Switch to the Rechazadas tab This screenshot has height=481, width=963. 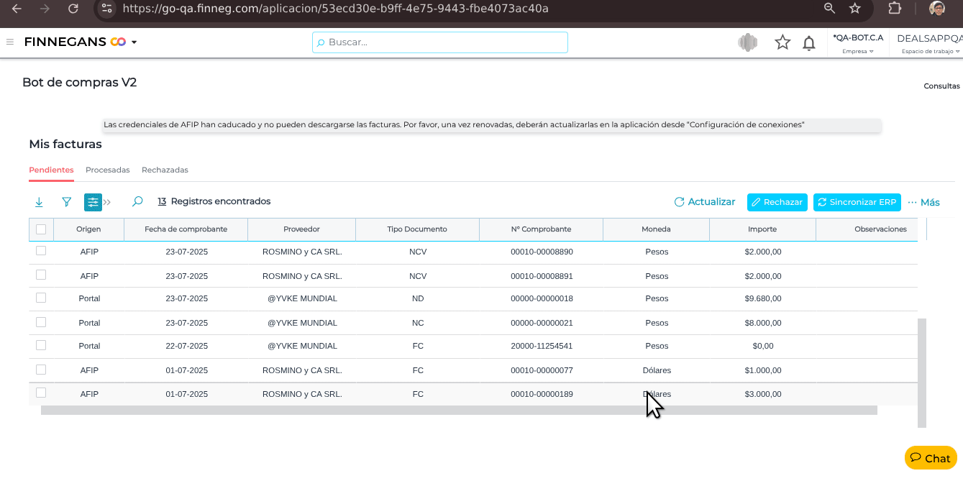tap(165, 170)
